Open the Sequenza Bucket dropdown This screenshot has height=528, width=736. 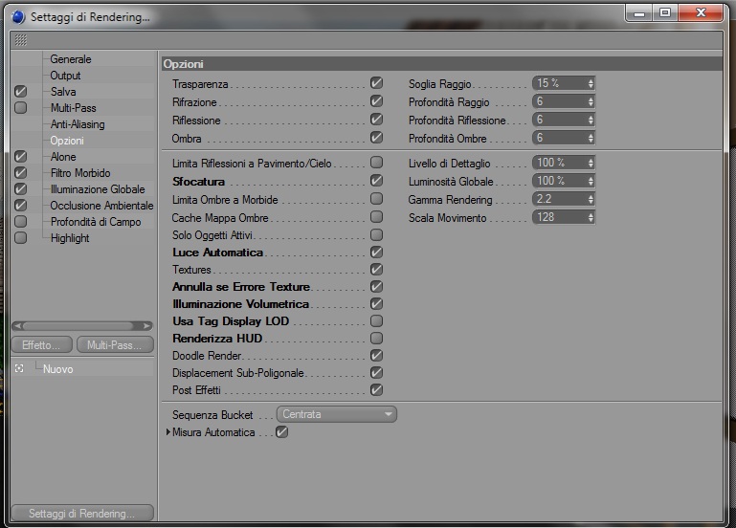point(337,414)
